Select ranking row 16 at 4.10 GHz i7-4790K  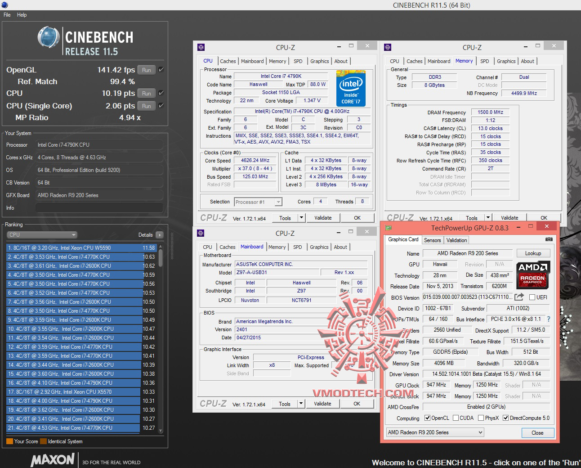pyautogui.click(x=81, y=383)
